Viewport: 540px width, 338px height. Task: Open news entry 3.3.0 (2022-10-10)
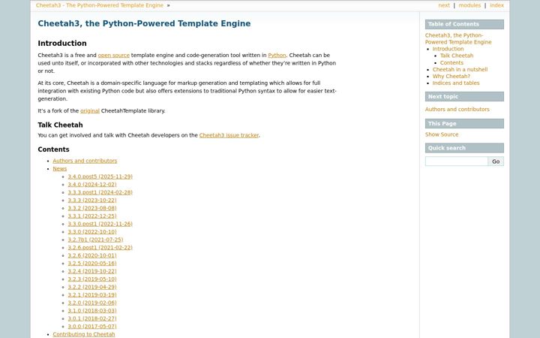[x=92, y=232]
